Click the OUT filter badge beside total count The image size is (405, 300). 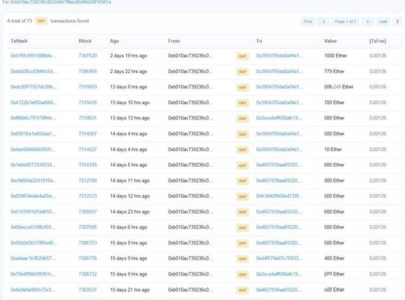coord(41,21)
